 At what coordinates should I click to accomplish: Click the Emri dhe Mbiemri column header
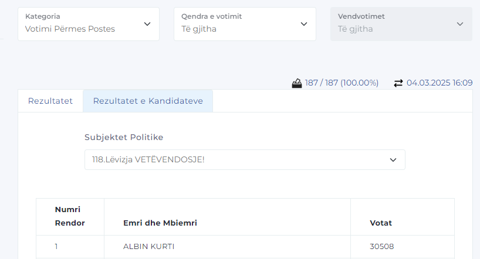click(x=160, y=223)
